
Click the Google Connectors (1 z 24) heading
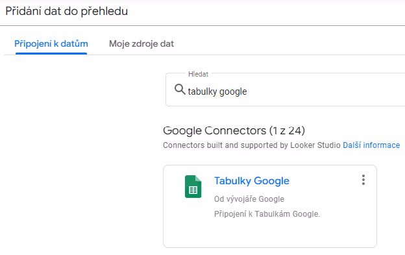[x=234, y=130]
